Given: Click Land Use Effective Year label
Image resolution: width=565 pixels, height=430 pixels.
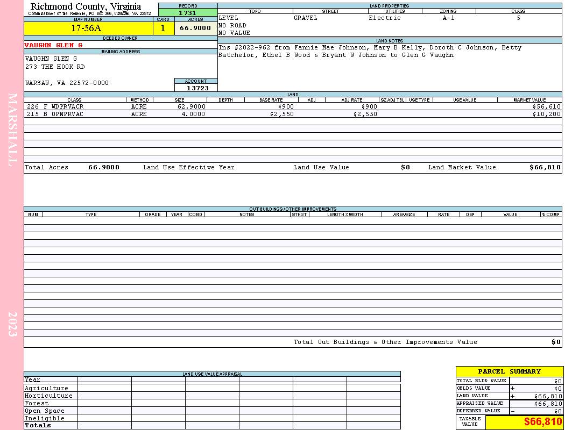Looking at the screenshot, I should [x=189, y=167].
